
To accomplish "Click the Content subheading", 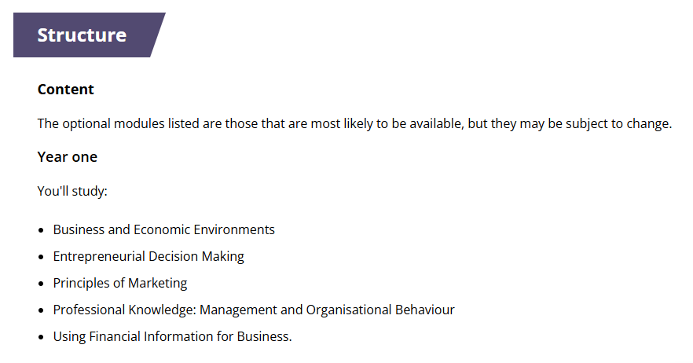I will [x=66, y=90].
